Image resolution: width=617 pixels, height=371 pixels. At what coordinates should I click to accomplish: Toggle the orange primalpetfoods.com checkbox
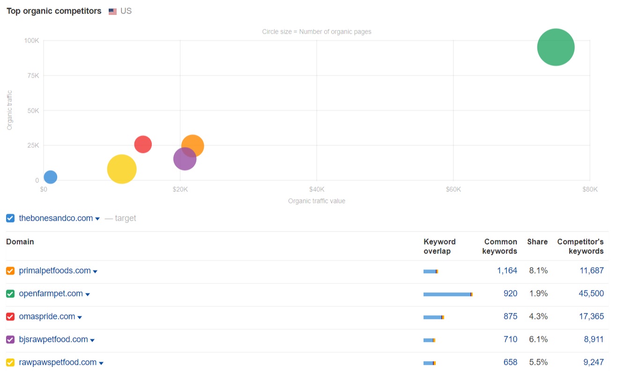10,271
